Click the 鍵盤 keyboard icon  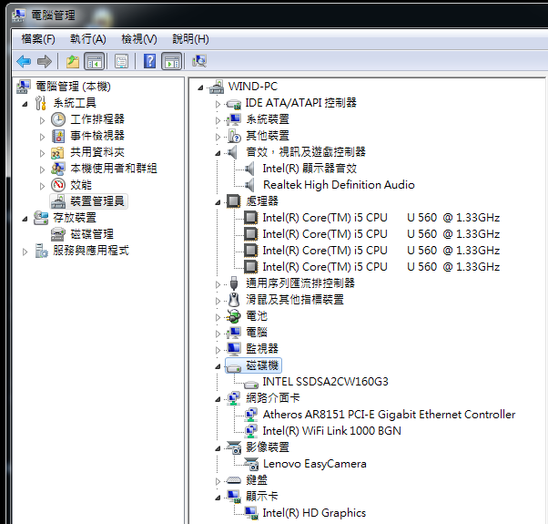point(233,480)
